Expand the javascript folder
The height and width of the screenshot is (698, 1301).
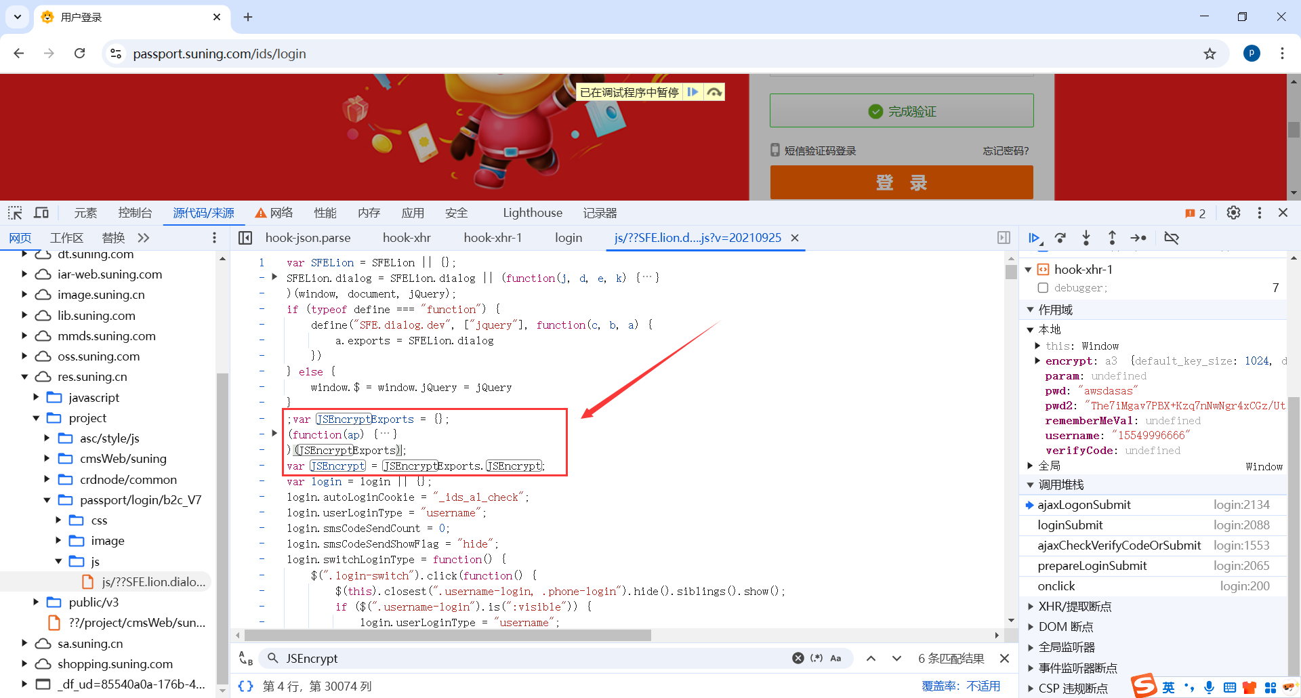coord(36,397)
